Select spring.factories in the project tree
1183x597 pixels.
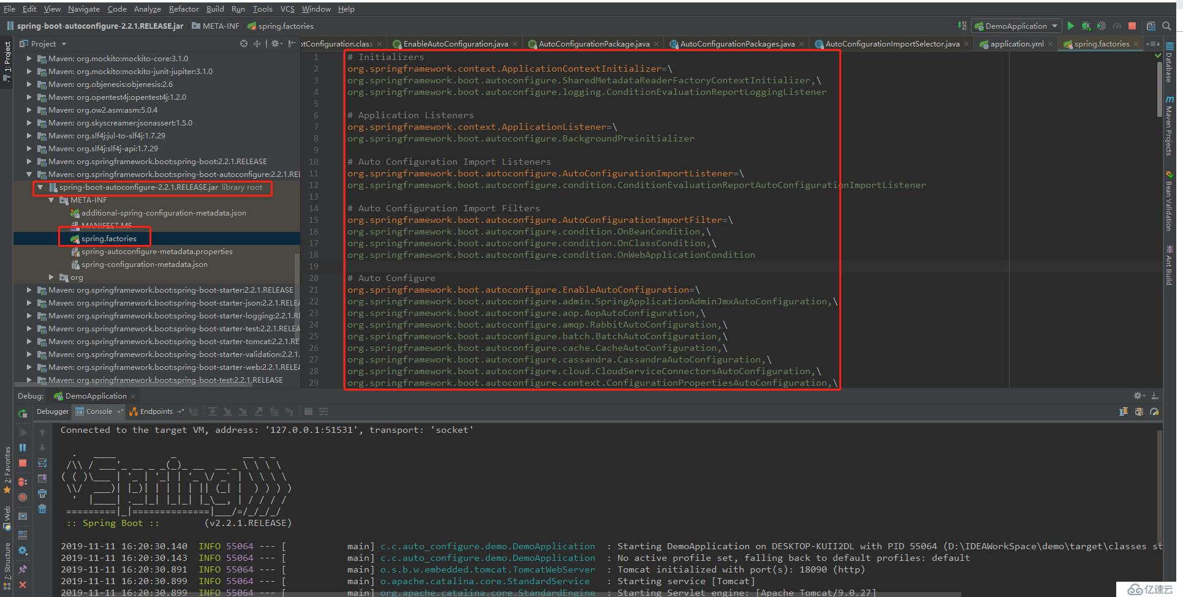108,239
